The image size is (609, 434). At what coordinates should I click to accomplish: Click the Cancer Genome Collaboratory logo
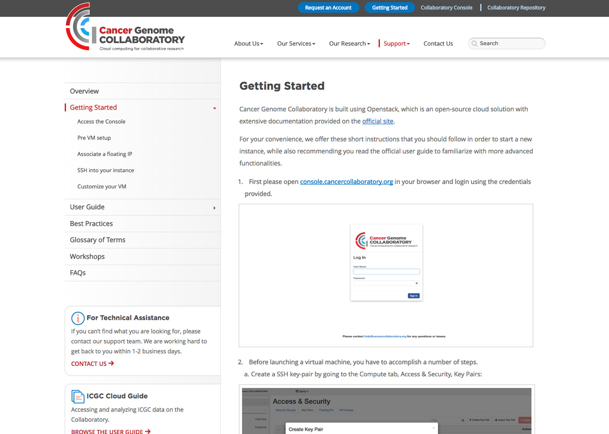[x=125, y=27]
